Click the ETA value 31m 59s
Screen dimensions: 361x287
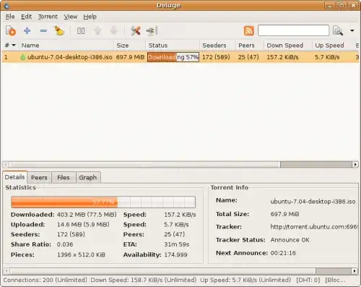pos(177,244)
